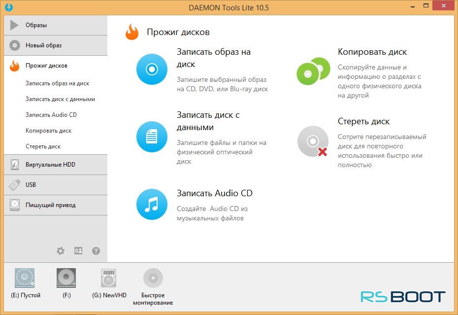Choose Стереть диск in sidebar submenu
Image resolution: width=458 pixels, height=315 pixels.
[x=43, y=146]
